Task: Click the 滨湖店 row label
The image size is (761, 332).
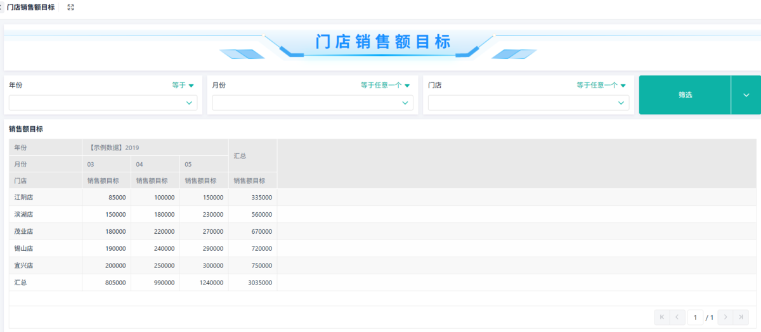Action: pyautogui.click(x=23, y=215)
